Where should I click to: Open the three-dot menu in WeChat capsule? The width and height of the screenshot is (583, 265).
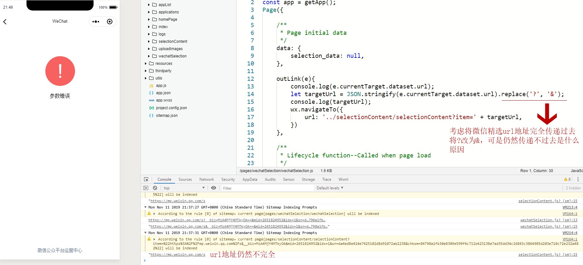(96, 22)
